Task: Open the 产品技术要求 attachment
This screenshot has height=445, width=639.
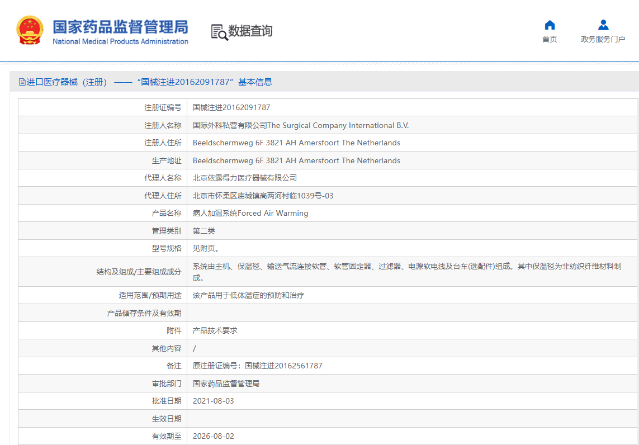Action: [x=215, y=330]
